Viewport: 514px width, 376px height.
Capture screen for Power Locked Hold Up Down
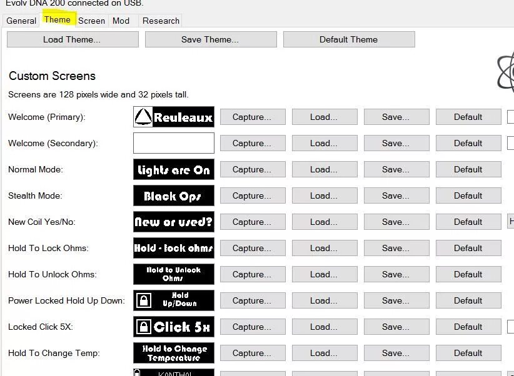(253, 300)
